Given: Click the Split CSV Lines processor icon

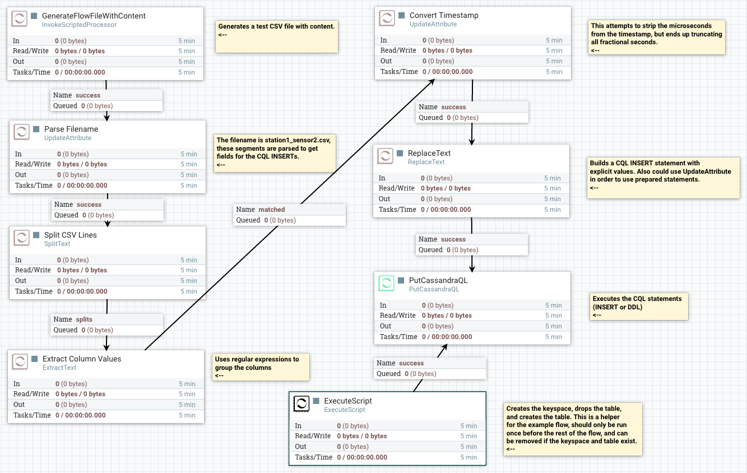Looking at the screenshot, I should coord(22,239).
